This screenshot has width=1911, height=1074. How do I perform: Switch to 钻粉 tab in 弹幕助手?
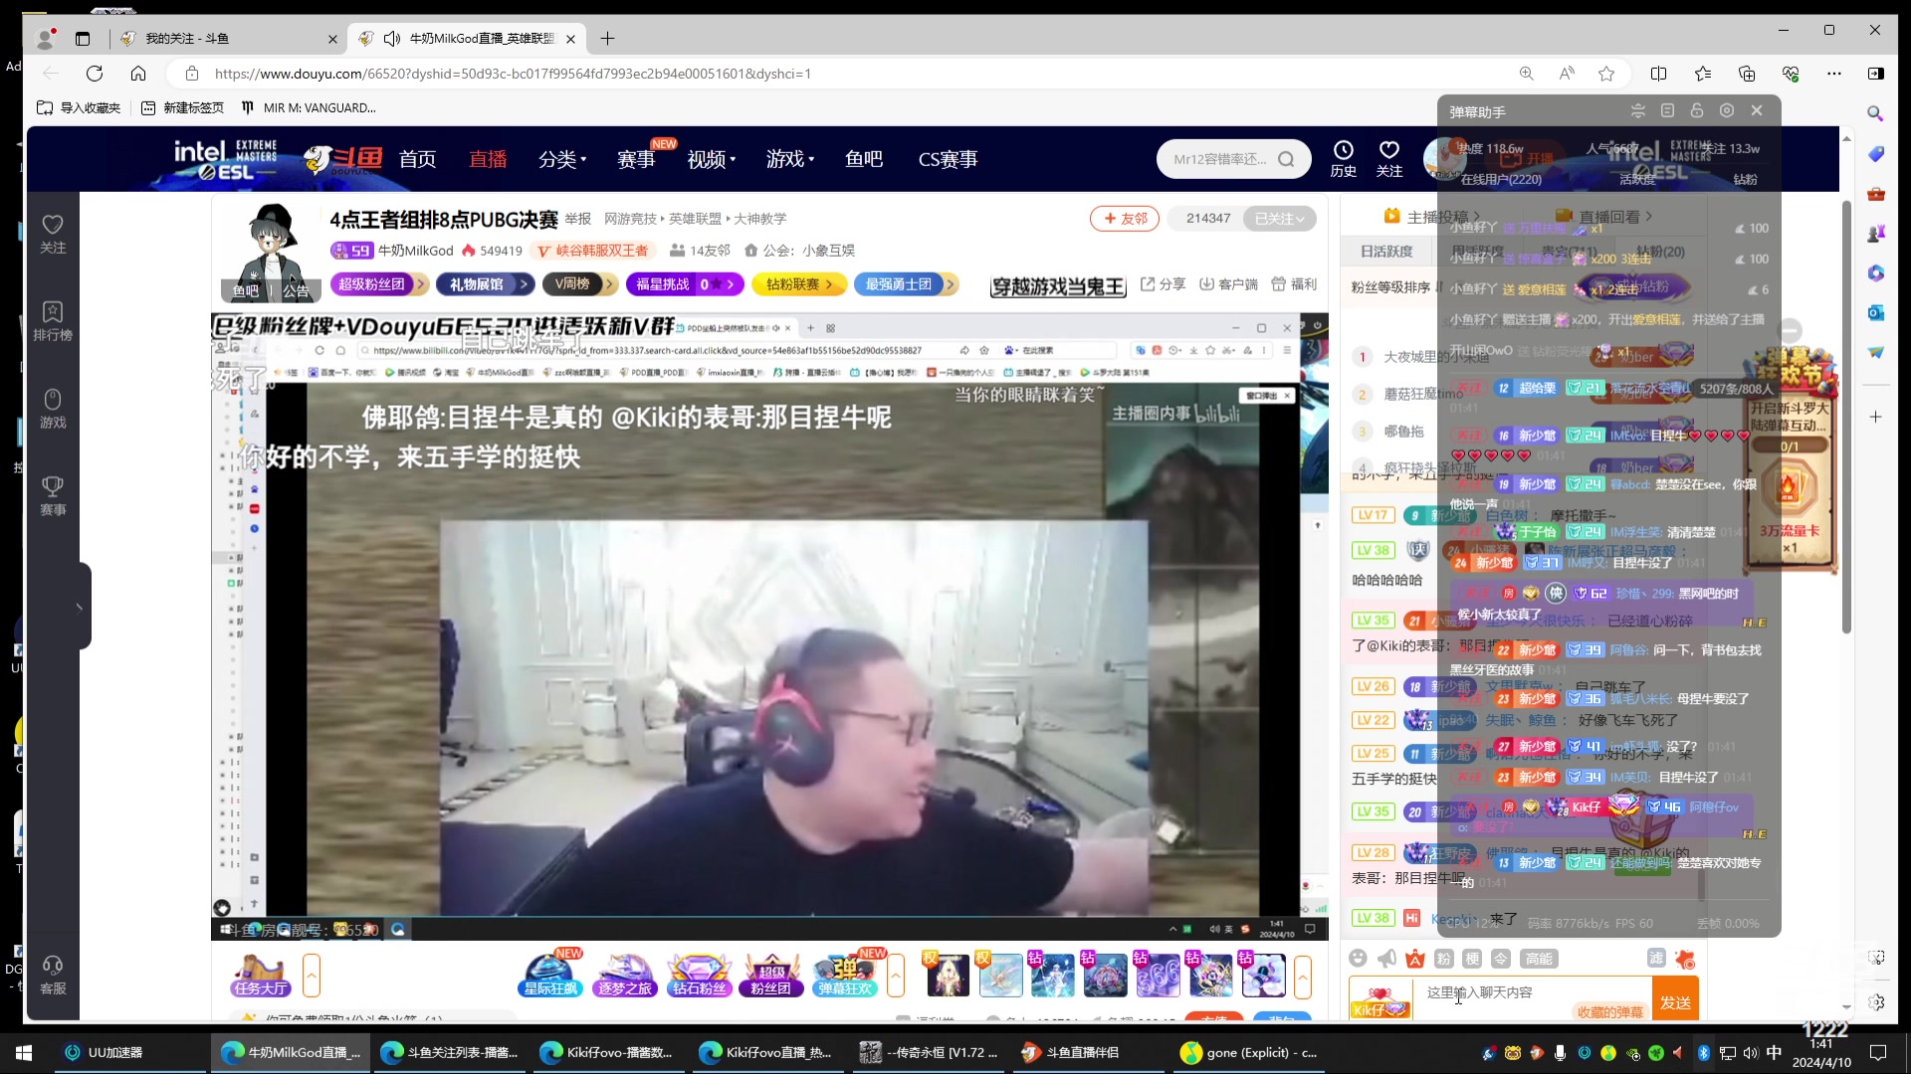tap(1745, 179)
